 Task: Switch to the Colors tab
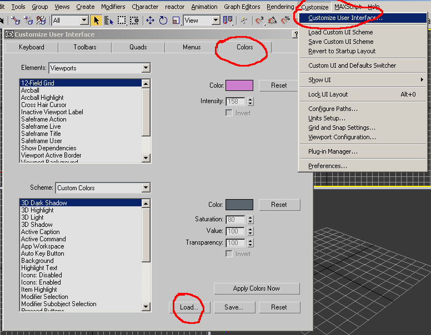244,47
